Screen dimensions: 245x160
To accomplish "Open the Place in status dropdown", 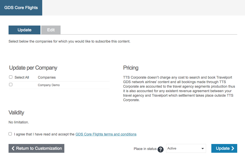I will tap(186, 148).
